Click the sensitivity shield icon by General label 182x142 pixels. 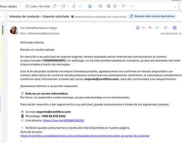pos(72,17)
